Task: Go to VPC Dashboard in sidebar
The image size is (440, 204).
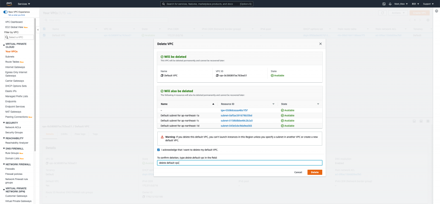Action: [x=14, y=22]
